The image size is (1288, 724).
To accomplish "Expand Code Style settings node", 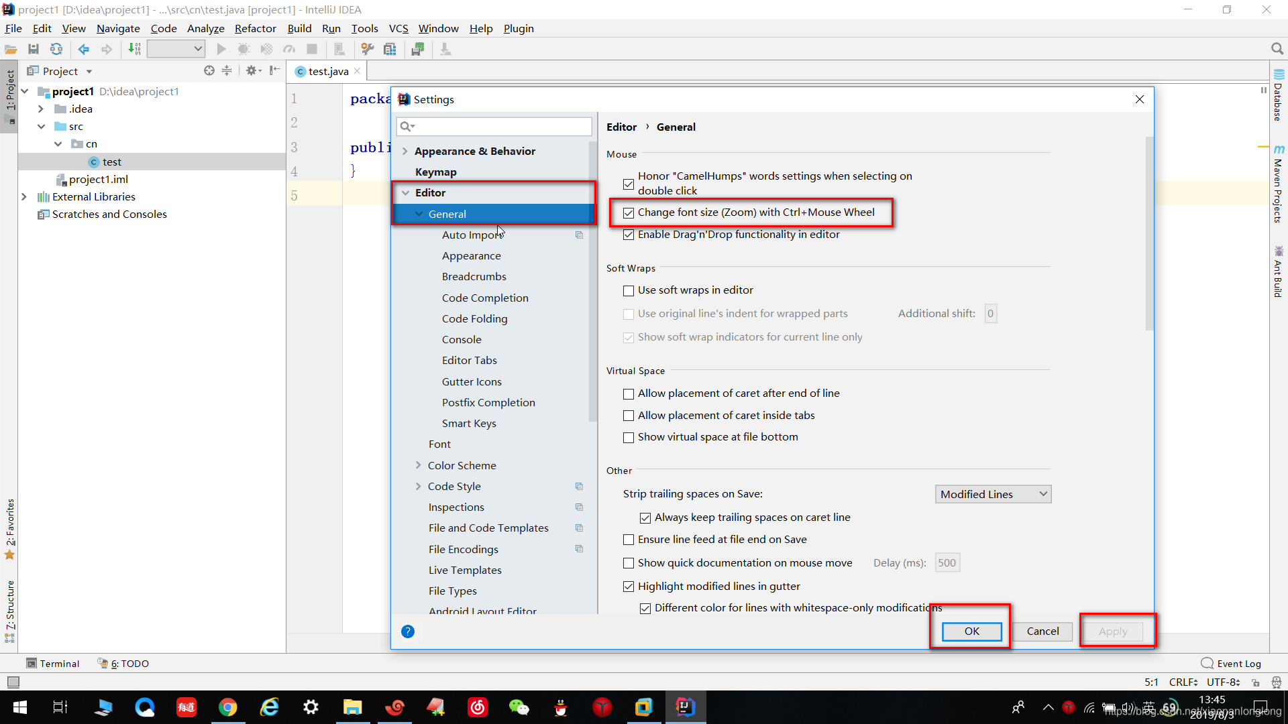I will tap(419, 486).
